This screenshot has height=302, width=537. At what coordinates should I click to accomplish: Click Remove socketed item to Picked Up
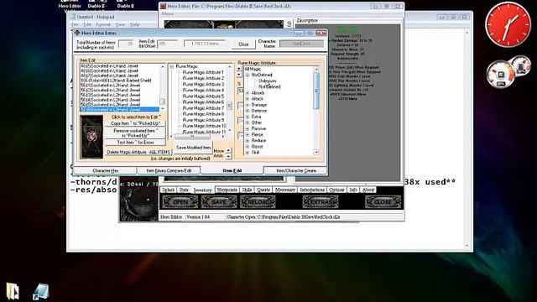coord(136,133)
